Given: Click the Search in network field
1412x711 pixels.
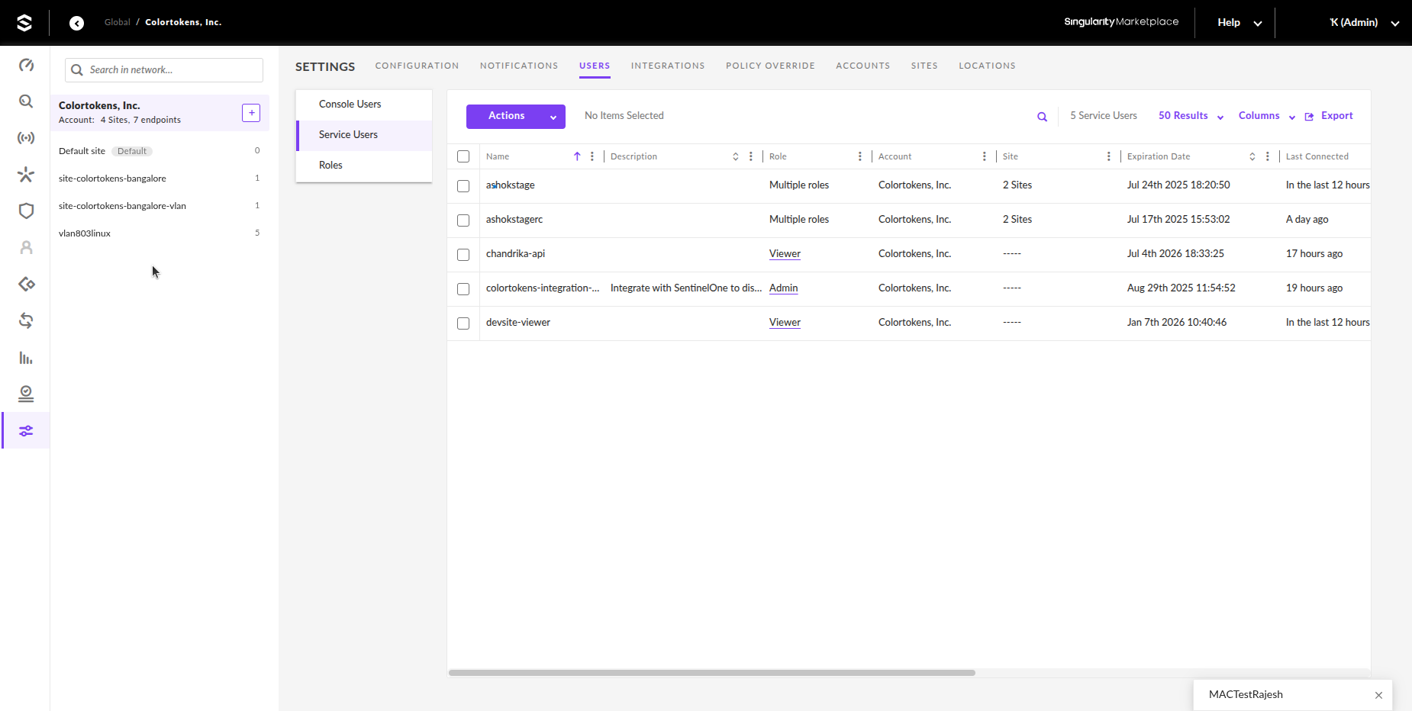Looking at the screenshot, I should (x=172, y=70).
